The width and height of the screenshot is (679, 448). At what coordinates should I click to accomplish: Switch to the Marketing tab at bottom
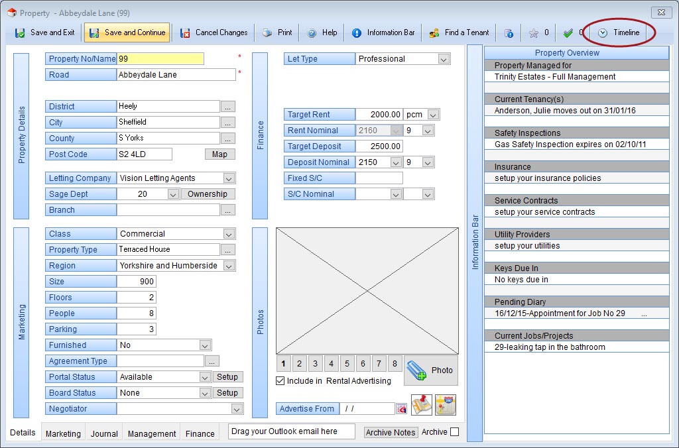pos(63,433)
